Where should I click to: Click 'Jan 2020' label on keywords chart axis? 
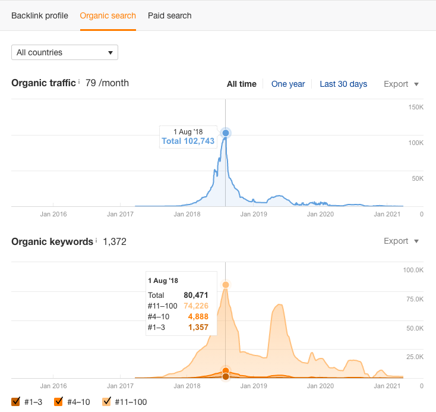(x=320, y=386)
